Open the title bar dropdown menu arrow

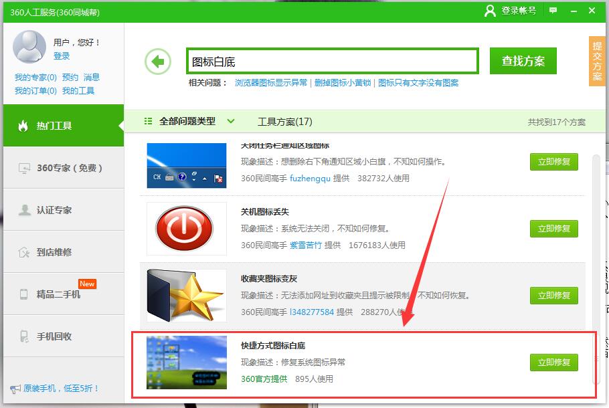pos(572,11)
